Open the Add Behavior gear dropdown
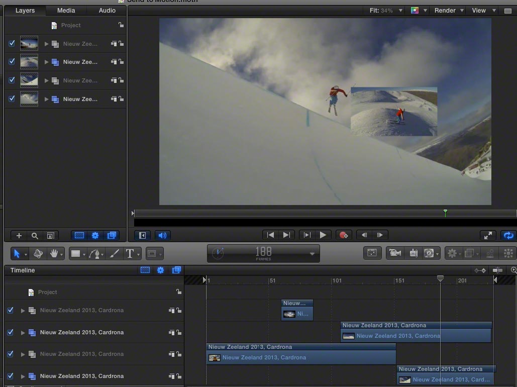This screenshot has width=517, height=387. click(x=454, y=253)
